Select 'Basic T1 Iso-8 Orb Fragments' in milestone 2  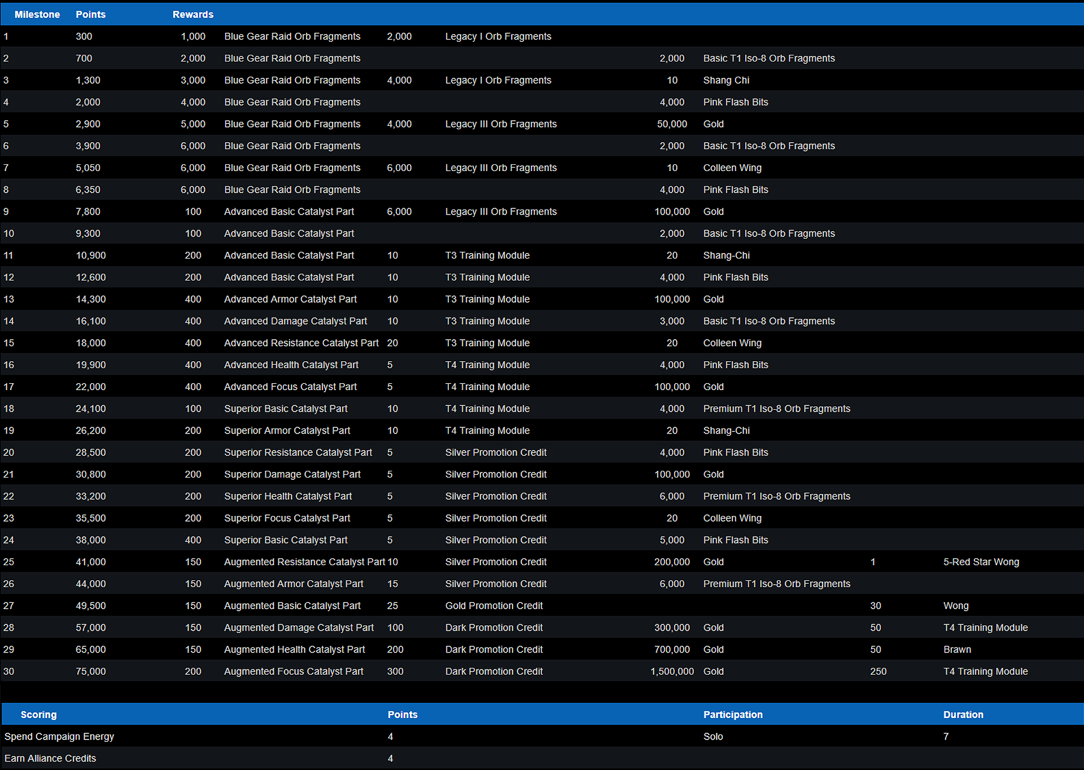[769, 59]
